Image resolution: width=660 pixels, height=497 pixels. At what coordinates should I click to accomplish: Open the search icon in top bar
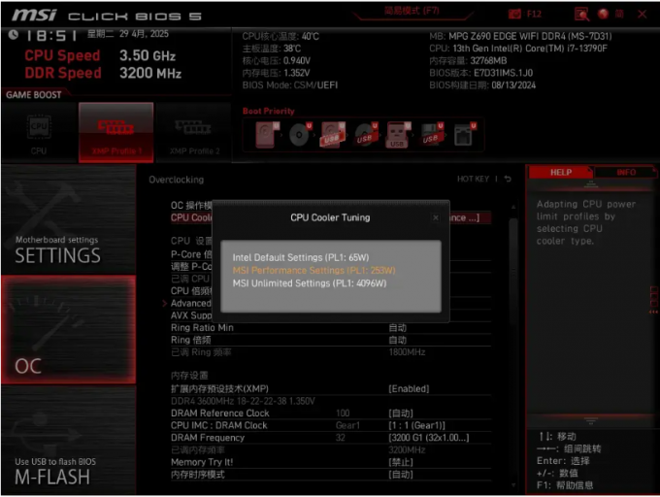581,15
